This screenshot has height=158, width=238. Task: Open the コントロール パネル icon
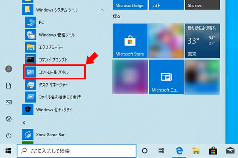pyautogui.click(x=31, y=72)
